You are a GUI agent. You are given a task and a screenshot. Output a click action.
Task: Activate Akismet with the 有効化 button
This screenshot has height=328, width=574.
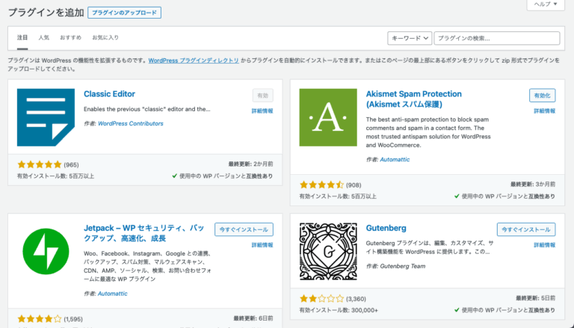tap(542, 96)
